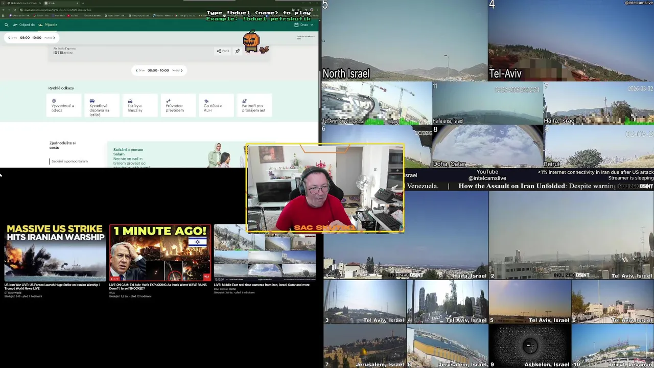Close the first browser tab
The image size is (654, 368).
point(39,3)
